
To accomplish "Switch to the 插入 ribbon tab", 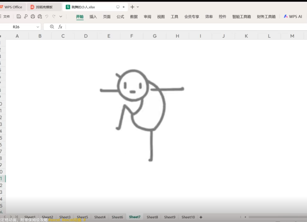I will [93, 17].
